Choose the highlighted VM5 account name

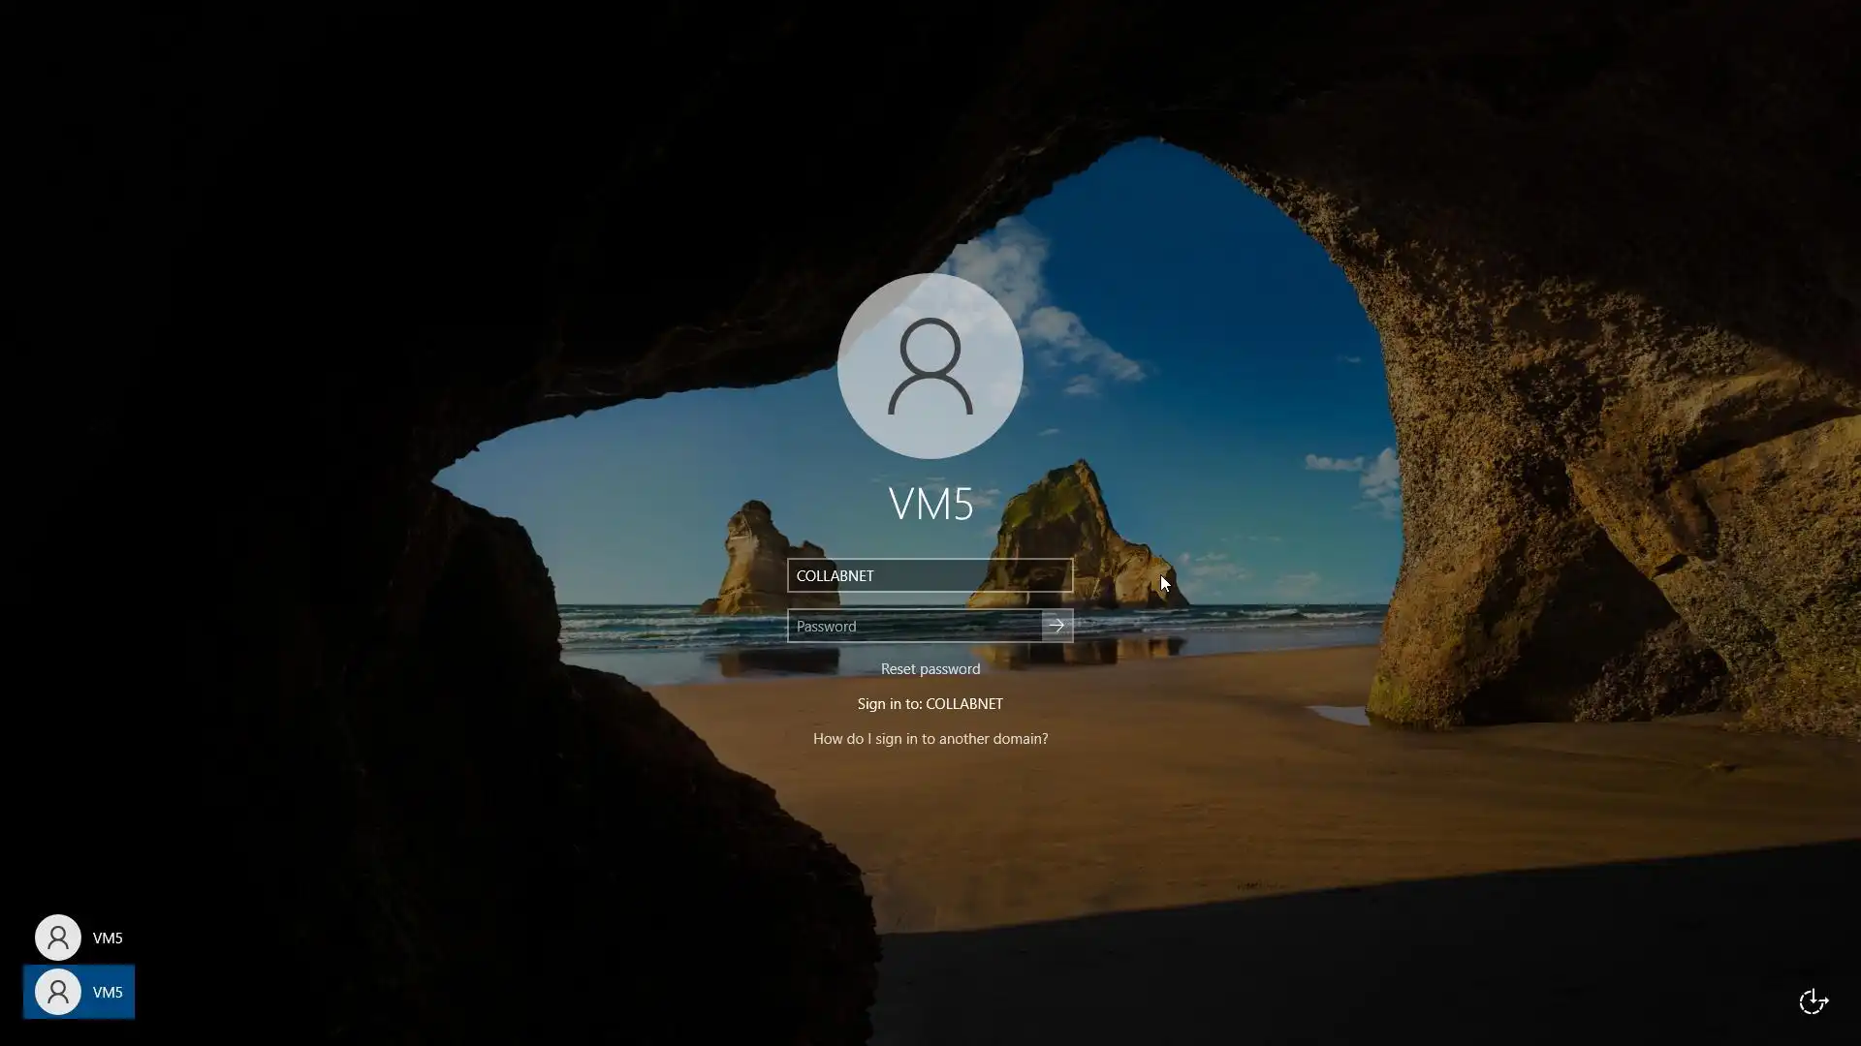point(108,992)
